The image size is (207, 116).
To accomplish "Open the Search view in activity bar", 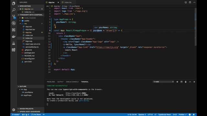I will pyautogui.click(x=14, y=10).
